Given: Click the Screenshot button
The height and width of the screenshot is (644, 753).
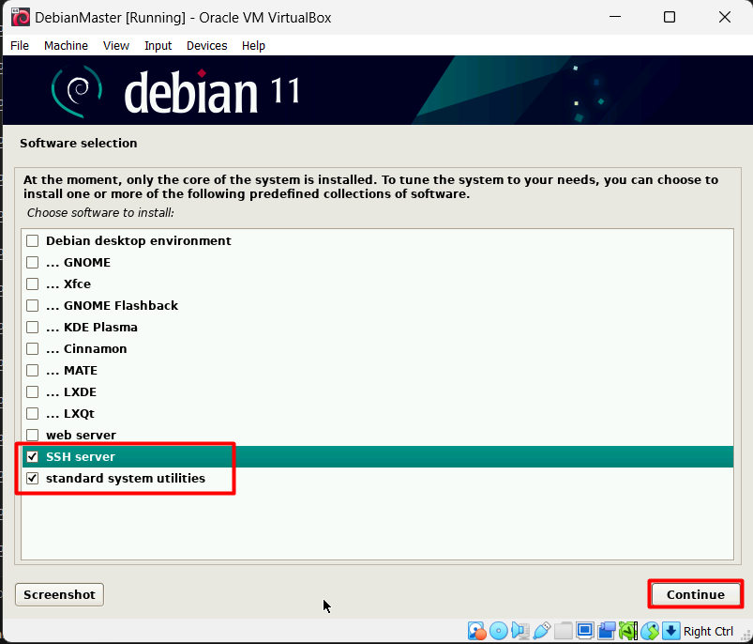Looking at the screenshot, I should (x=60, y=595).
